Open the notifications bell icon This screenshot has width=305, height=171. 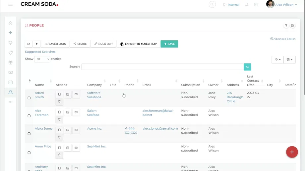tap(247, 5)
